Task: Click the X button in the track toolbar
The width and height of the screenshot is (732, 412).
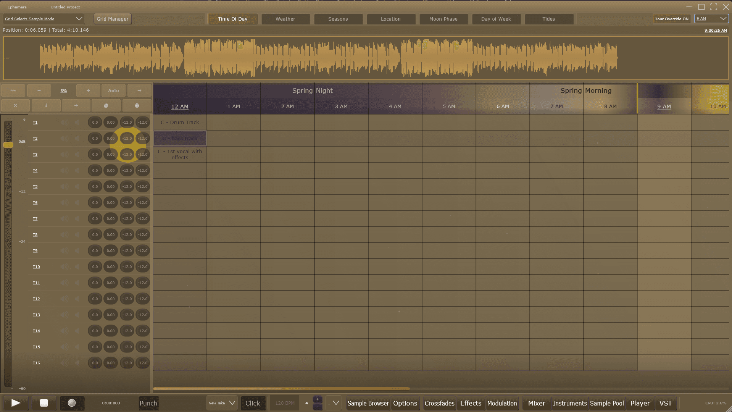Action: click(x=15, y=105)
